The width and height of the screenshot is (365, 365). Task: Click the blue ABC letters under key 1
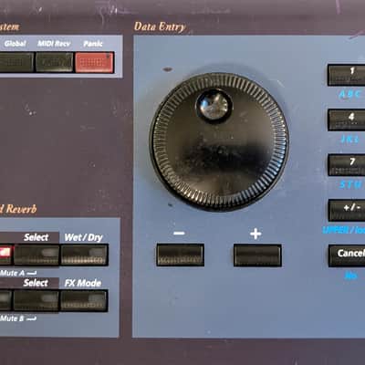pyautogui.click(x=349, y=94)
